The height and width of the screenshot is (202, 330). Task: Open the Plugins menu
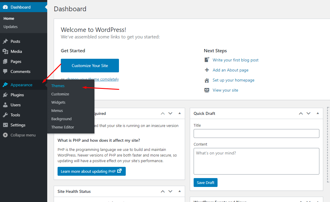pos(17,95)
